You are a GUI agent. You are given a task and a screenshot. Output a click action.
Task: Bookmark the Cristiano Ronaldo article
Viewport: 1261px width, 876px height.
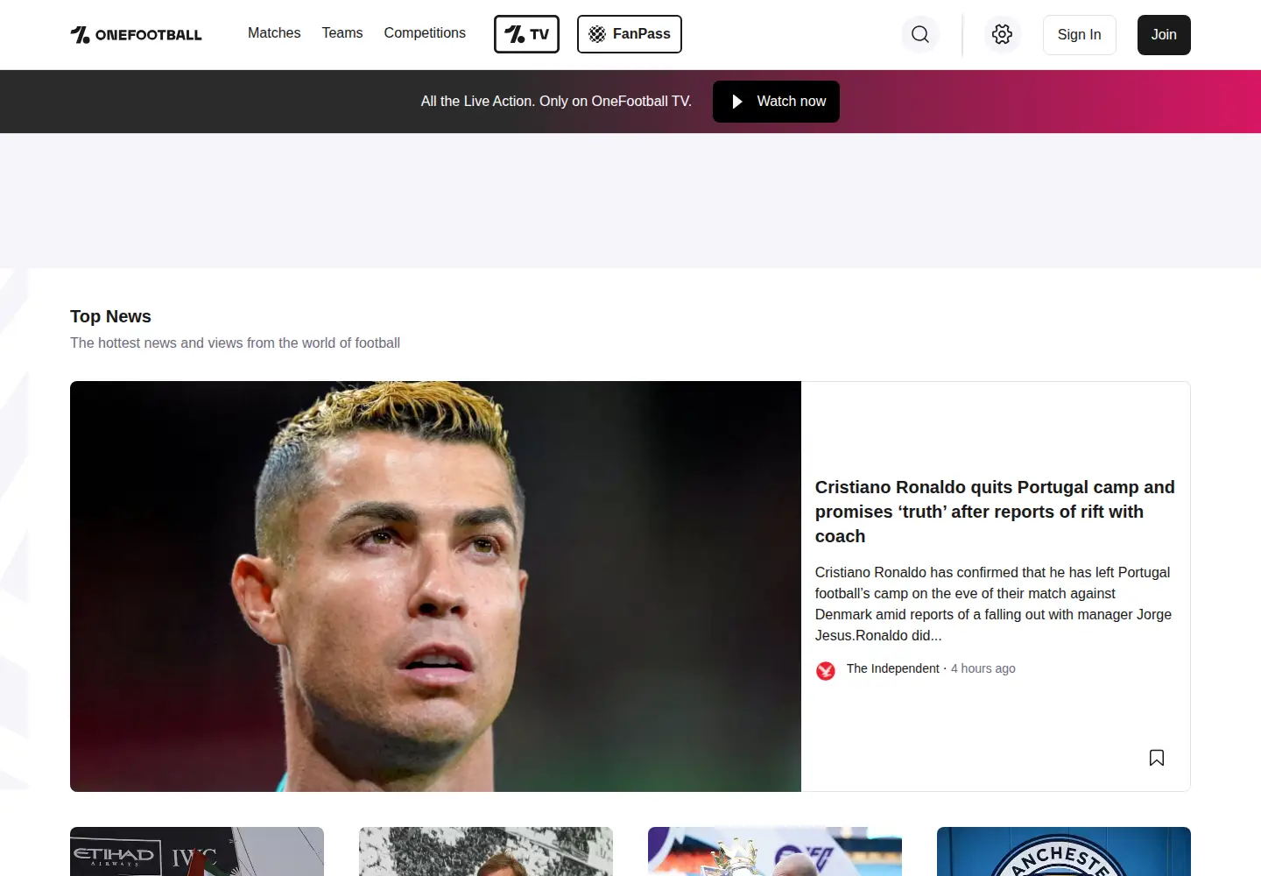[1157, 758]
